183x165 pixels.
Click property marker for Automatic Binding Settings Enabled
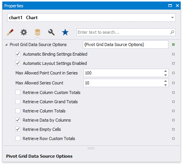(173, 54)
